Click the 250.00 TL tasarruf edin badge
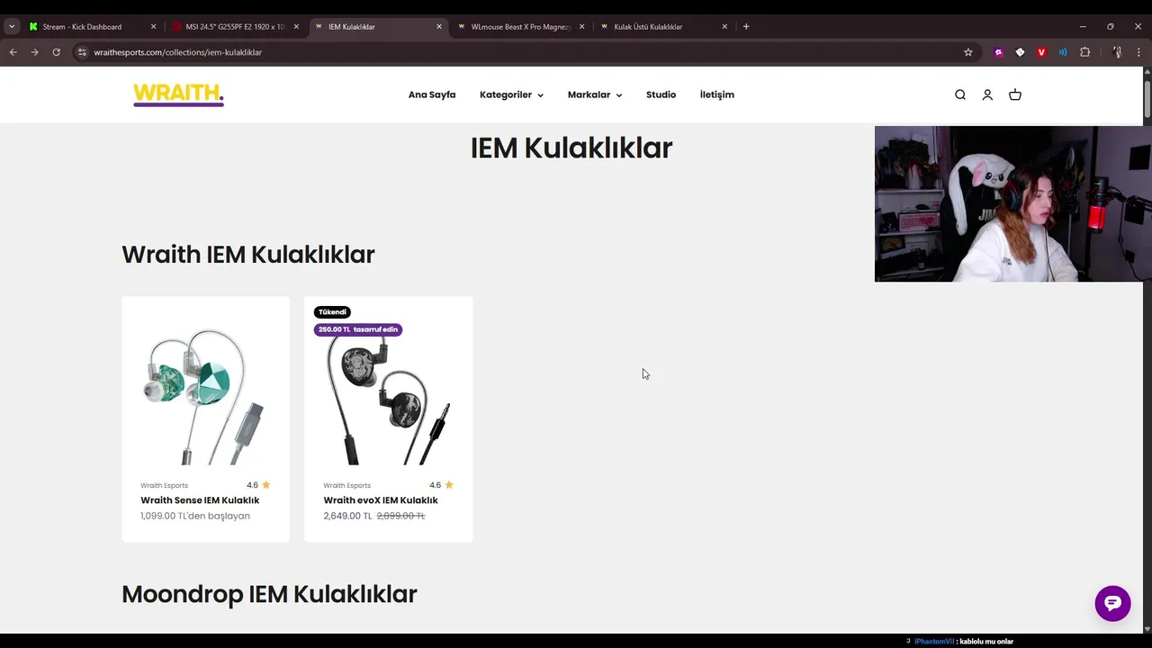1152x648 pixels. (357, 329)
